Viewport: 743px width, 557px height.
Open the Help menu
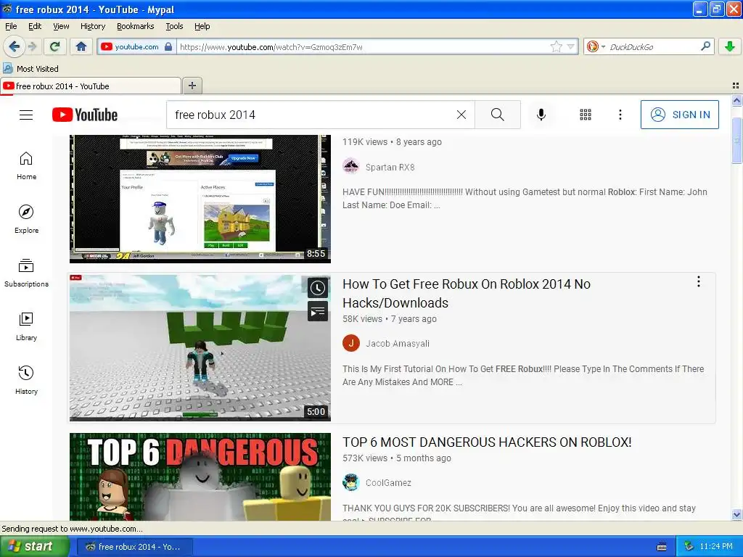(202, 26)
